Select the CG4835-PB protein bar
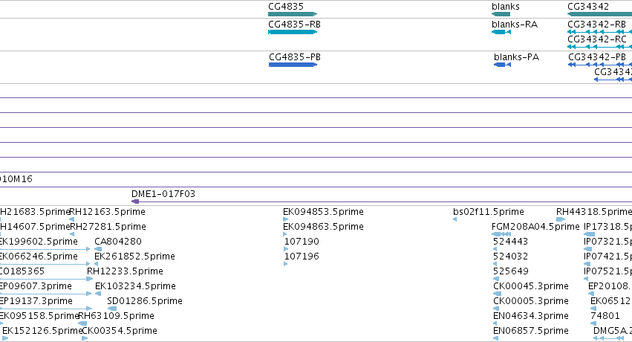The width and height of the screenshot is (632, 342). tap(293, 65)
